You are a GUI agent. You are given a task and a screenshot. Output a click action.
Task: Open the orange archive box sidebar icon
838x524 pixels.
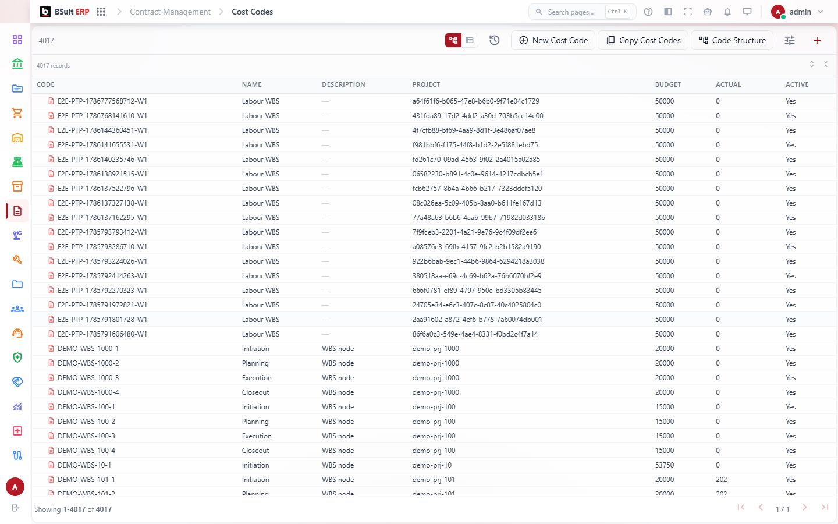[17, 186]
